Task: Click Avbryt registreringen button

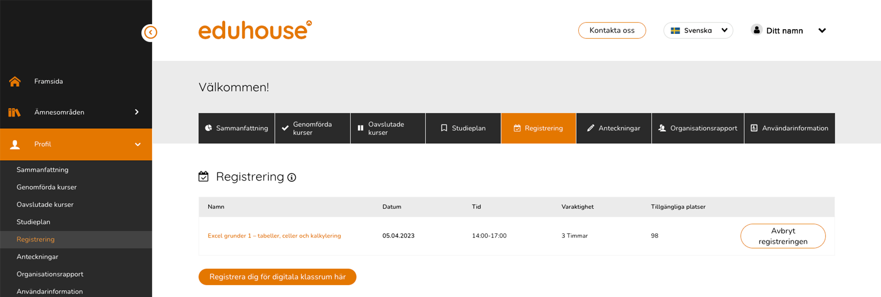Action: click(782, 236)
